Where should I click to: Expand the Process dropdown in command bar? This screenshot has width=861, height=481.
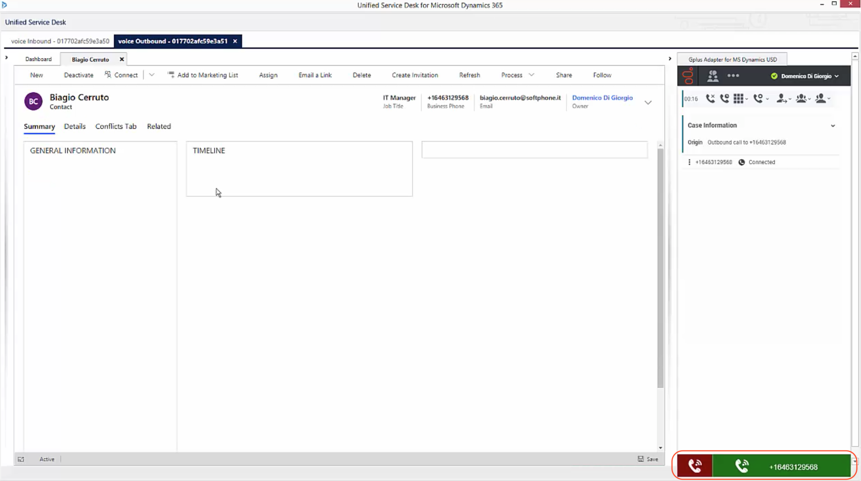(x=517, y=75)
